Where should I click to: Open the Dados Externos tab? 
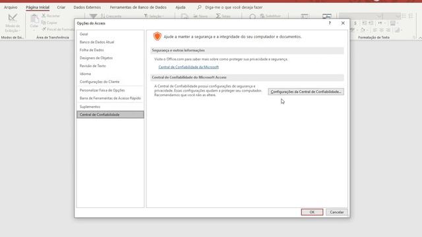tap(87, 7)
